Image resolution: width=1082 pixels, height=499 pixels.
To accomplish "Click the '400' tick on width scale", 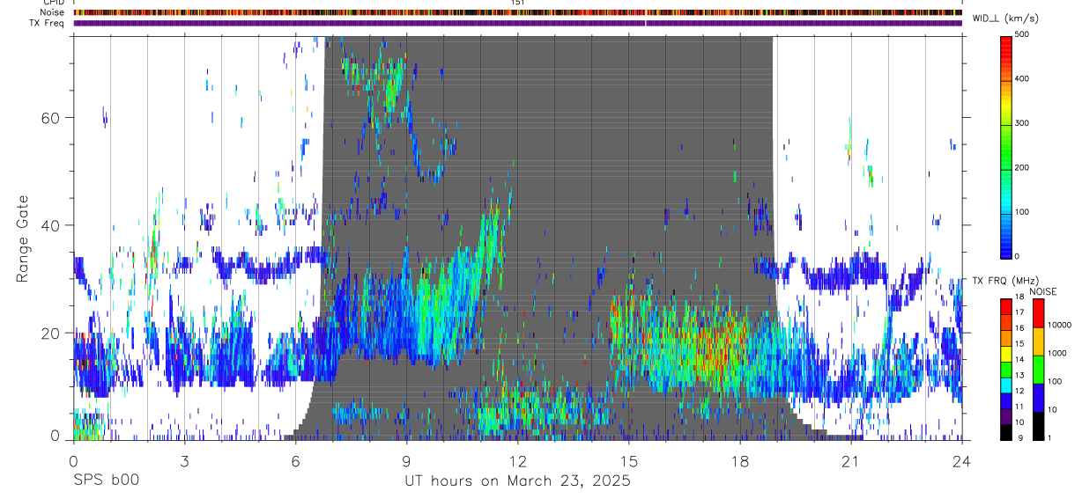I will coord(1021,79).
